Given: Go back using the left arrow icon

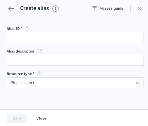Looking at the screenshot, I should point(11,8).
